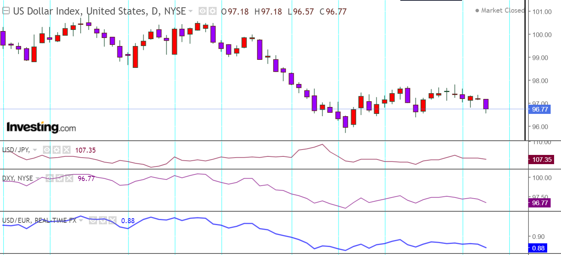561x255 pixels.
Task: Click the USD/JPY legend label
Action: 16,150
